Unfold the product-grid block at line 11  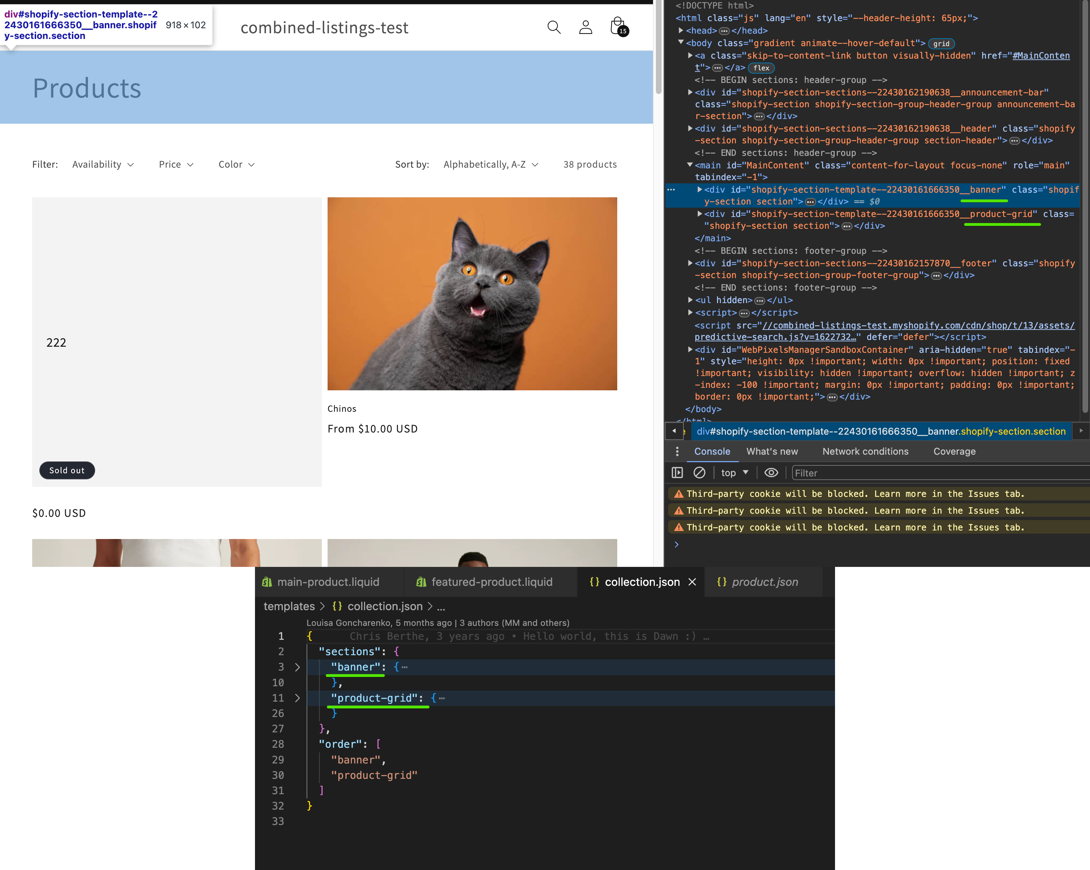pyautogui.click(x=297, y=698)
